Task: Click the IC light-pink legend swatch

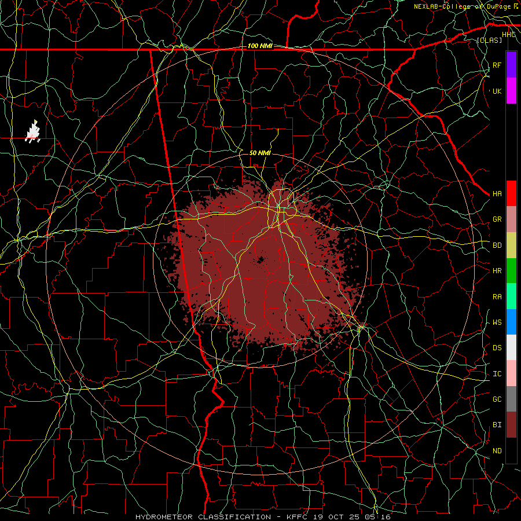Action: [x=511, y=373]
